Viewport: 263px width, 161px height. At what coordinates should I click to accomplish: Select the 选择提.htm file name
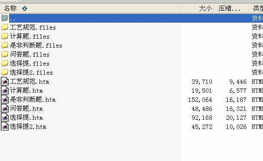point(26,118)
